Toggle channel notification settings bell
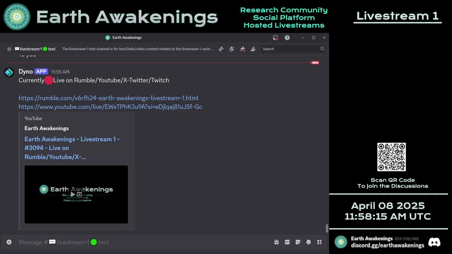Image resolution: width=452 pixels, height=254 pixels. (232, 49)
